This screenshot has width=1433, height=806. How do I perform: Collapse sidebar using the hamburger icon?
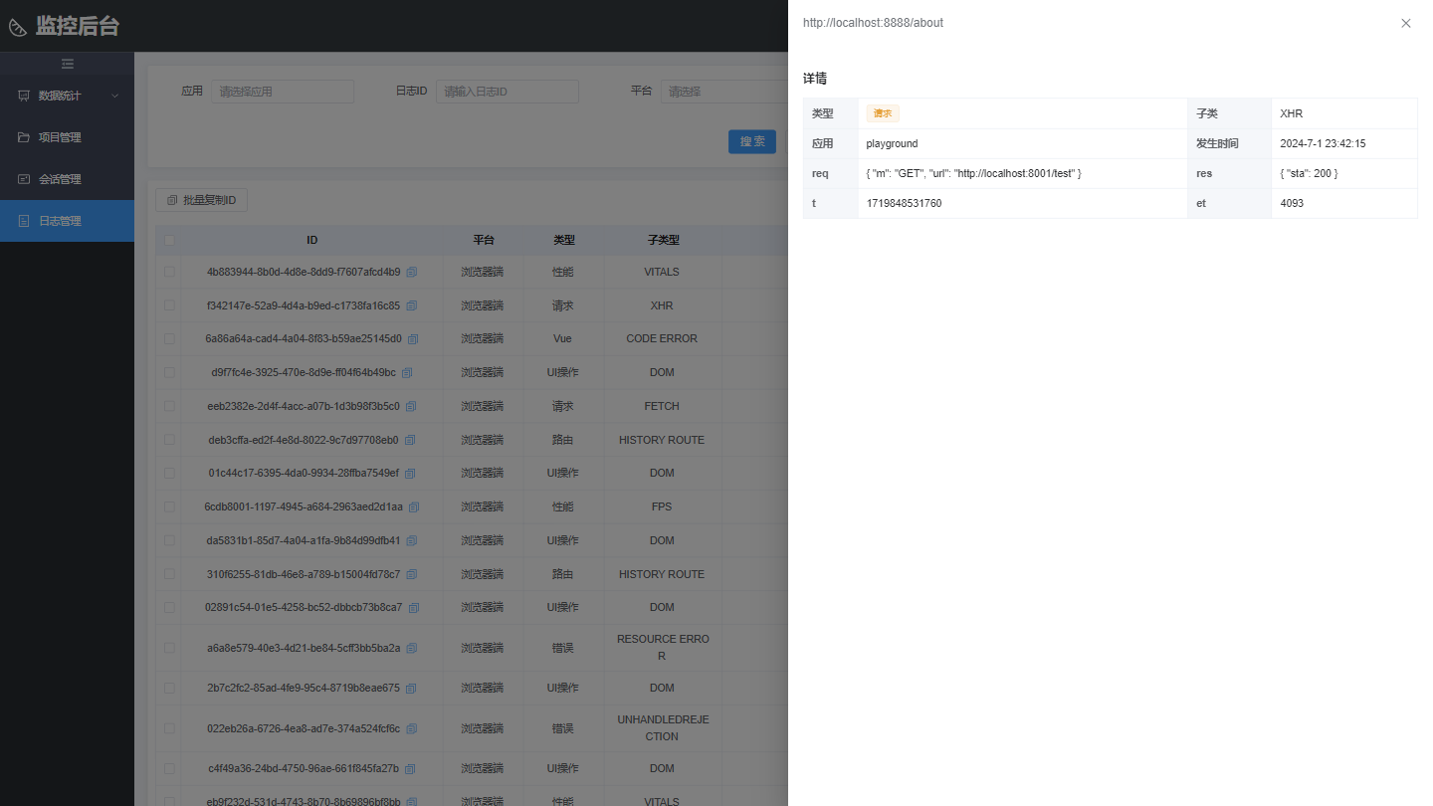(68, 64)
